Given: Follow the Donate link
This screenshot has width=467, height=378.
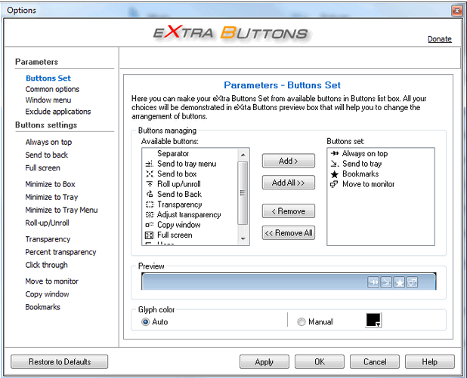Looking at the screenshot, I should tap(440, 39).
